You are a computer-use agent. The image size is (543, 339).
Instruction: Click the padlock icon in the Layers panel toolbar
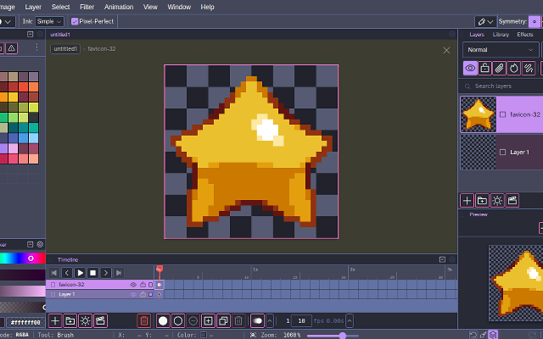[484, 68]
